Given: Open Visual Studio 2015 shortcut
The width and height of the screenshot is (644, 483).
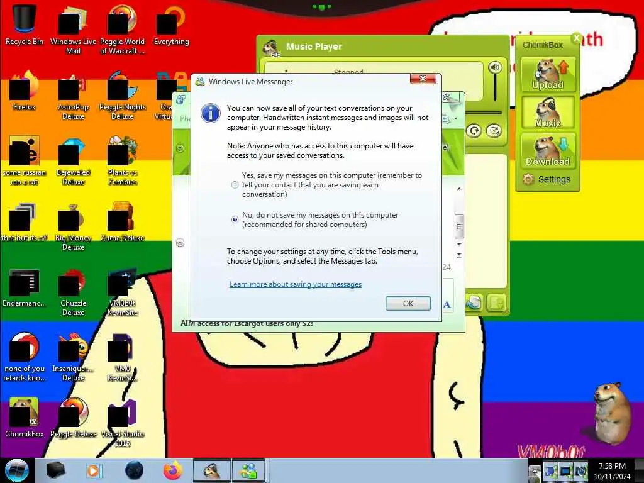Looking at the screenshot, I should (x=123, y=422).
